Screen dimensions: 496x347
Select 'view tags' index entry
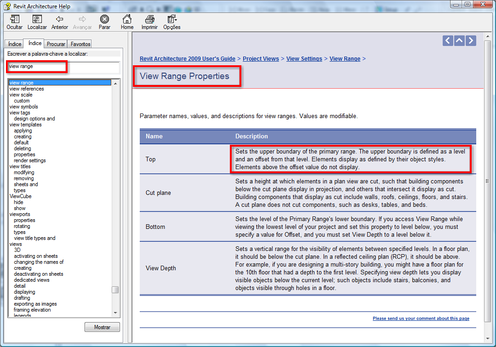tap(20, 113)
